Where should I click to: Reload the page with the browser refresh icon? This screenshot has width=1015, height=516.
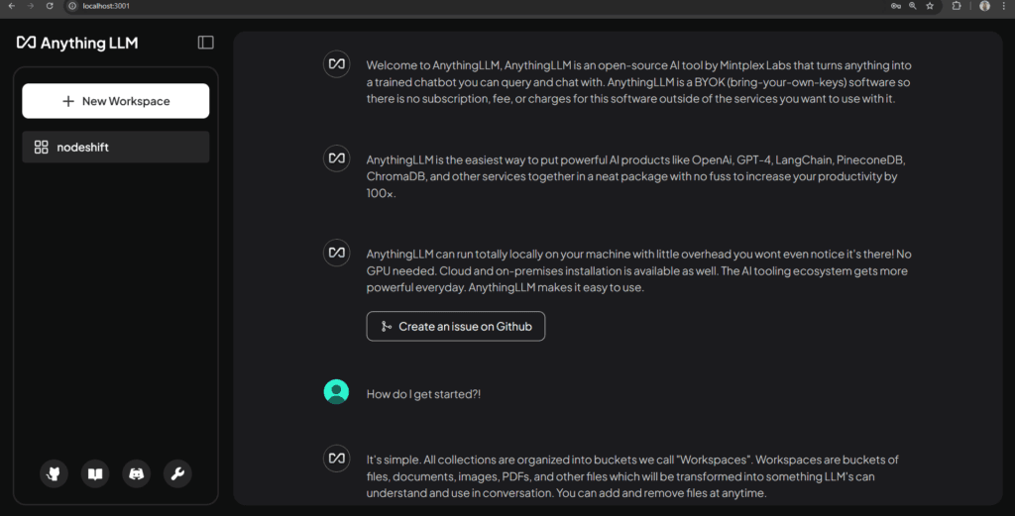50,6
